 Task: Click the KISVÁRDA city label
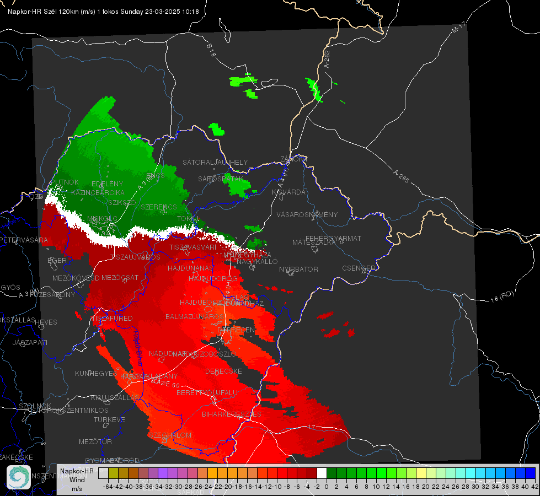tap(289, 192)
